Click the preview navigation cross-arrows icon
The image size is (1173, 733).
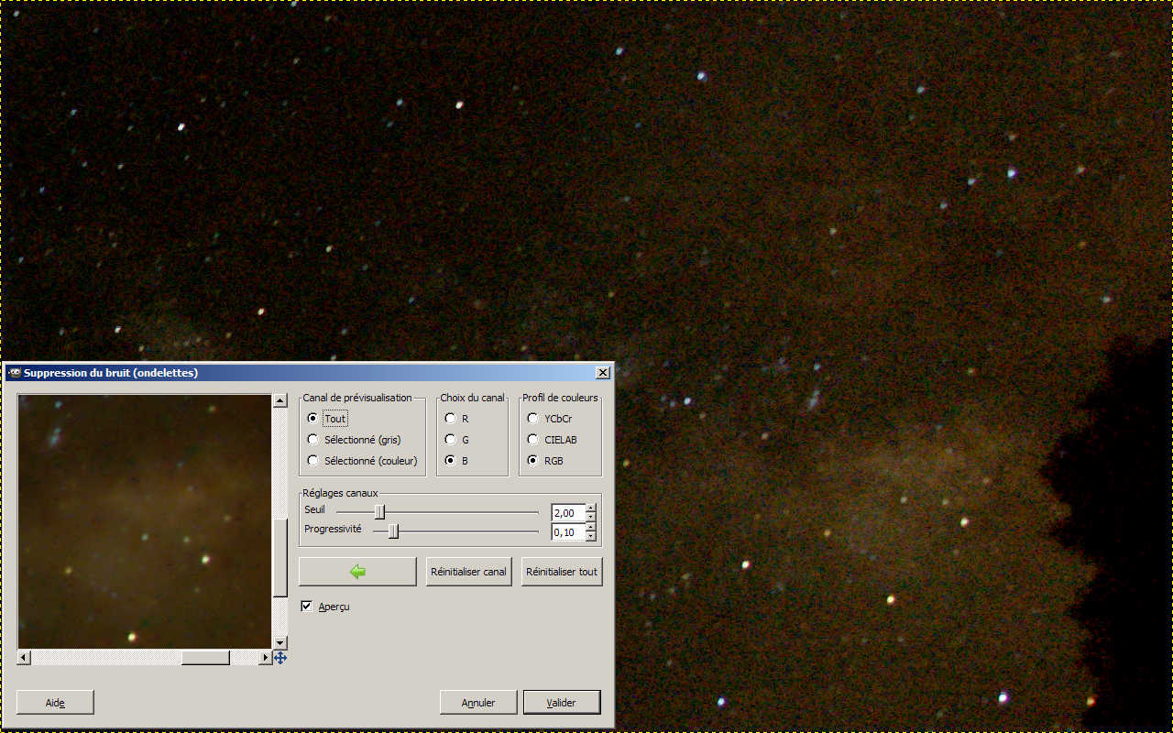pyautogui.click(x=280, y=658)
